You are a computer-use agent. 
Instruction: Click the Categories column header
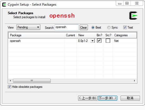click(125, 35)
